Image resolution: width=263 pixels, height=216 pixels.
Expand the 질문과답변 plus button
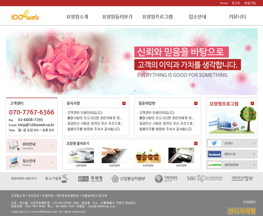pyautogui.click(x=196, y=103)
